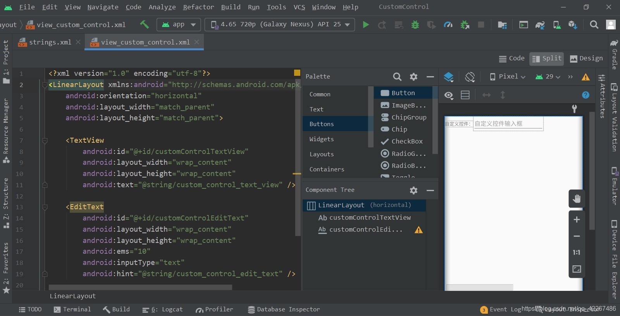Open the Pixel device preview dropdown
The image size is (620, 316).
pyautogui.click(x=507, y=77)
